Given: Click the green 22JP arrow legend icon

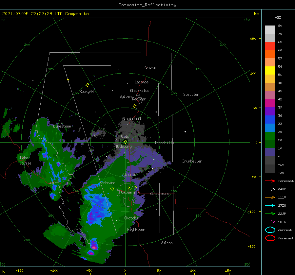Looking at the screenshot, I should 270,214.
